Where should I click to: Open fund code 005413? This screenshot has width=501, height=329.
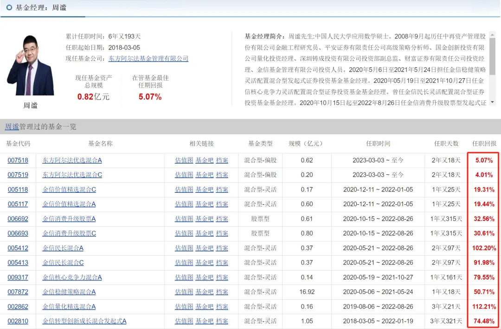[x=18, y=263]
